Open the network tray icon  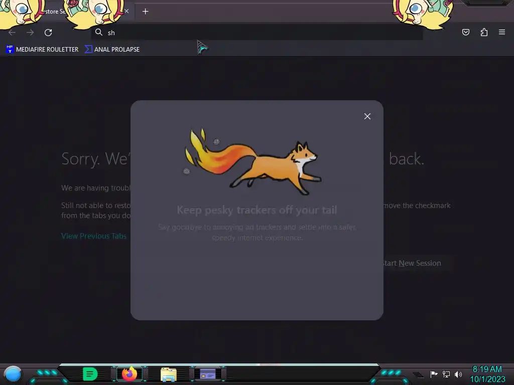[x=446, y=374]
